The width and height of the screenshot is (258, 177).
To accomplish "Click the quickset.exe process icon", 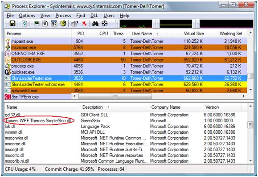I will click(x=8, y=72).
